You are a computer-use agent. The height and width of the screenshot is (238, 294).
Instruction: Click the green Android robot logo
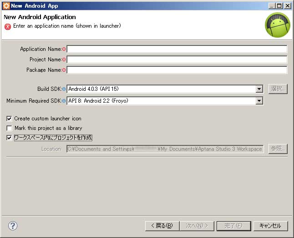tap(277, 25)
